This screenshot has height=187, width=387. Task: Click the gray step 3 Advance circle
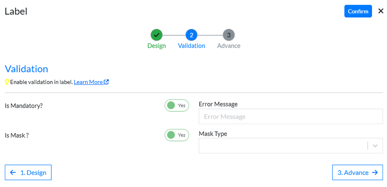tap(229, 35)
